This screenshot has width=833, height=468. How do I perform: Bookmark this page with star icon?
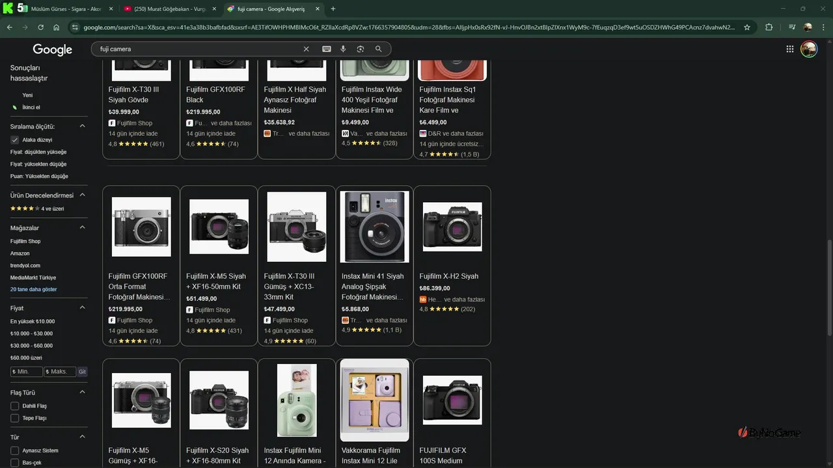pos(747,27)
